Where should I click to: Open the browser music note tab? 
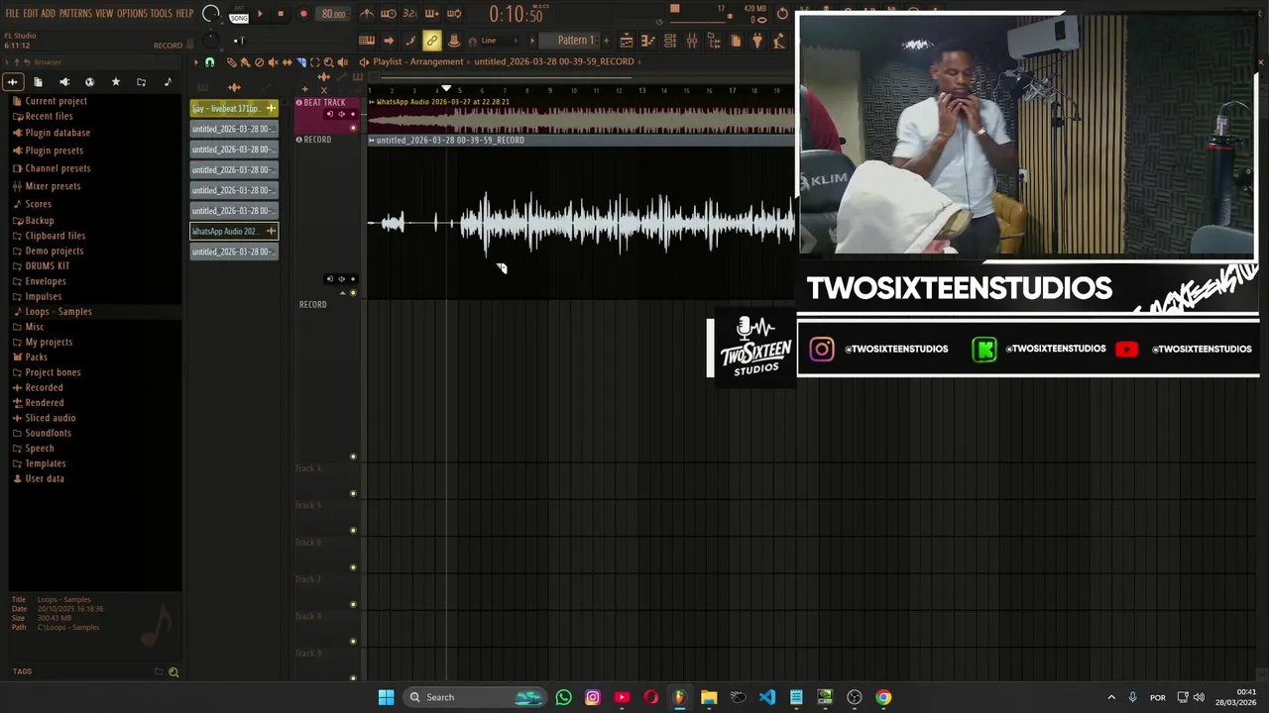(167, 82)
